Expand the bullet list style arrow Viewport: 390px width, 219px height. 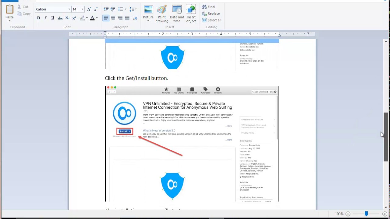click(126, 9)
